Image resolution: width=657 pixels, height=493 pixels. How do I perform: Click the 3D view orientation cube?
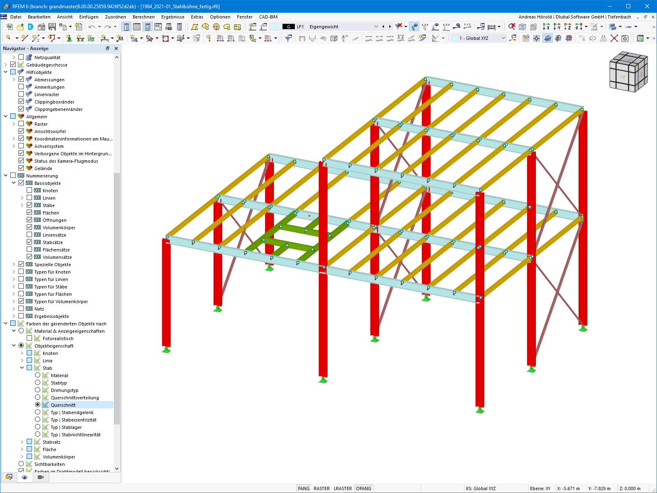(628, 71)
